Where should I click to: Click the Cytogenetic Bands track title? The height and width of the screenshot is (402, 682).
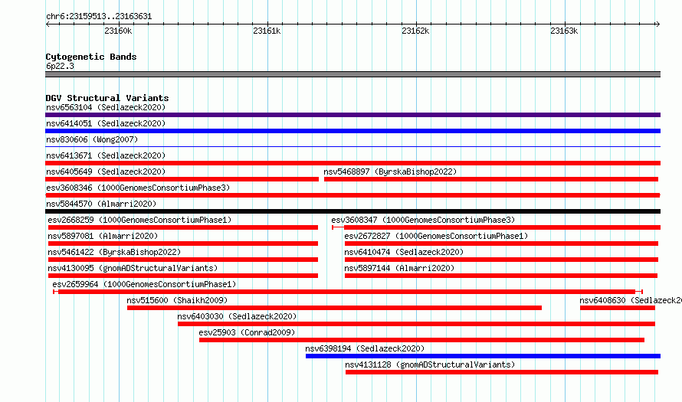(x=91, y=57)
